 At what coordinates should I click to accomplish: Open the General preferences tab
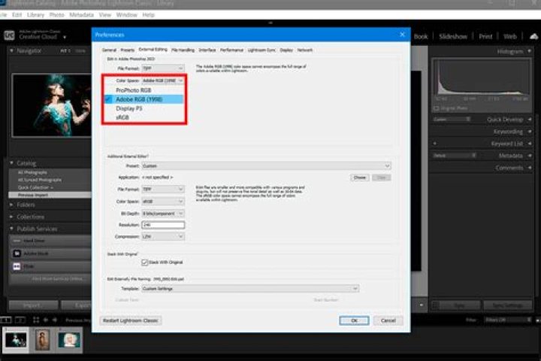109,50
